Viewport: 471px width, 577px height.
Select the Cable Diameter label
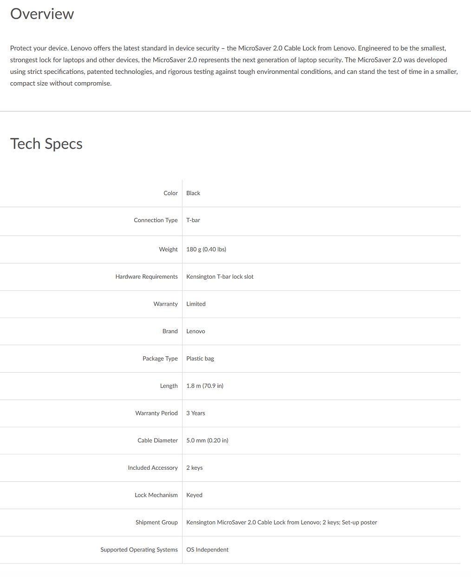pos(157,440)
